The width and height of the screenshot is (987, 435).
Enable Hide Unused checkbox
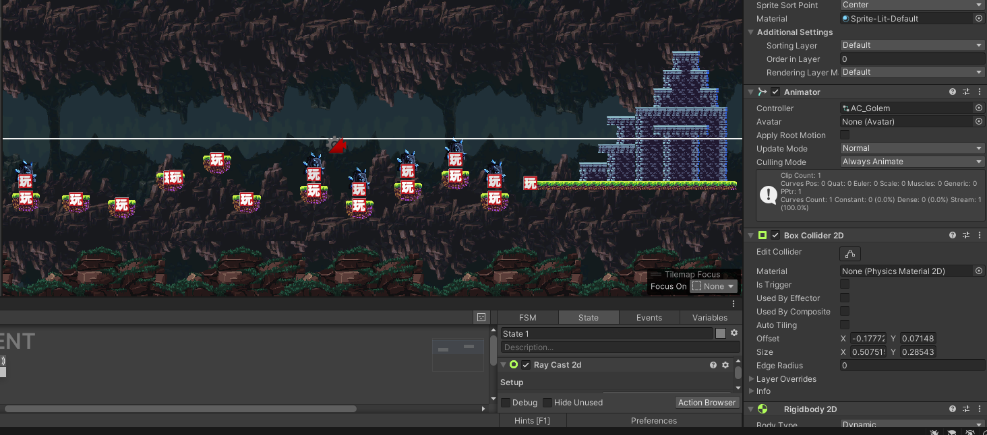547,403
